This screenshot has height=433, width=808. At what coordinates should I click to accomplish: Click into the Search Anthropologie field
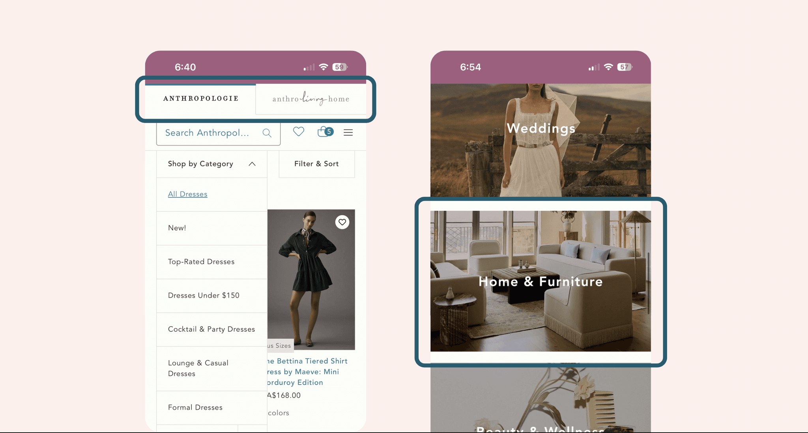[x=208, y=133]
